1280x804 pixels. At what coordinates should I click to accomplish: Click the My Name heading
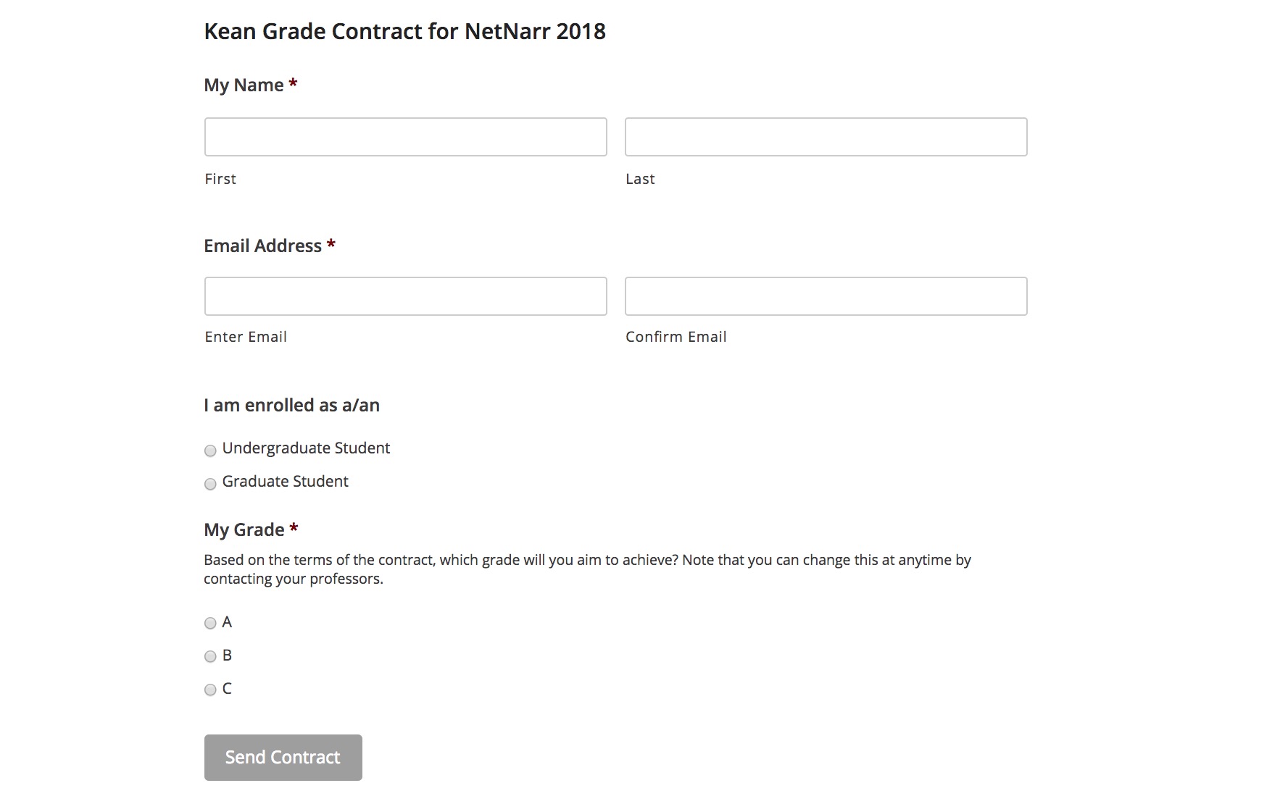tap(243, 85)
